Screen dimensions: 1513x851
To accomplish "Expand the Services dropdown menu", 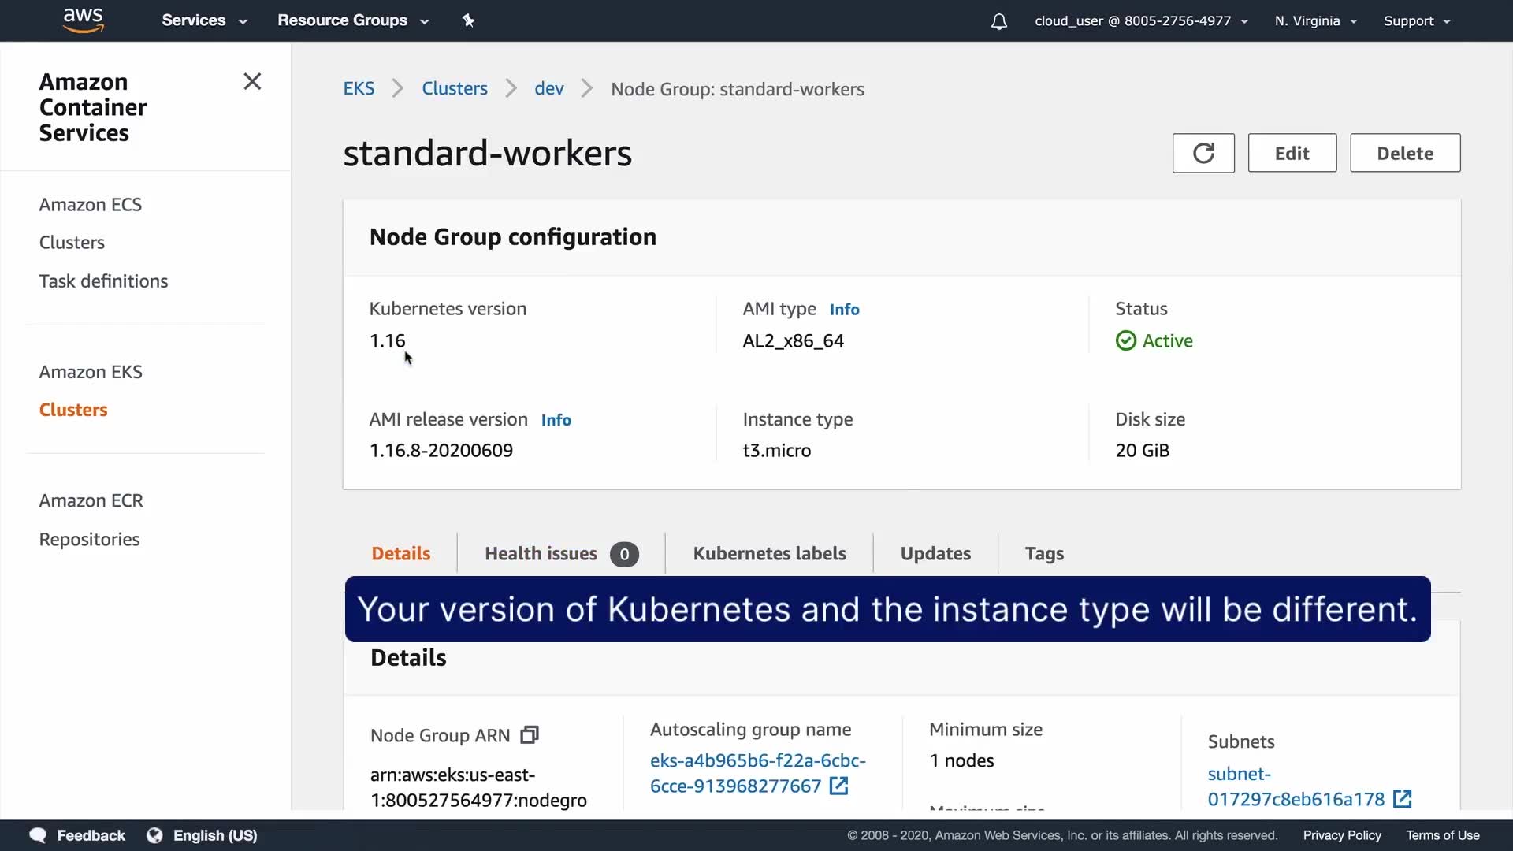I will [204, 20].
